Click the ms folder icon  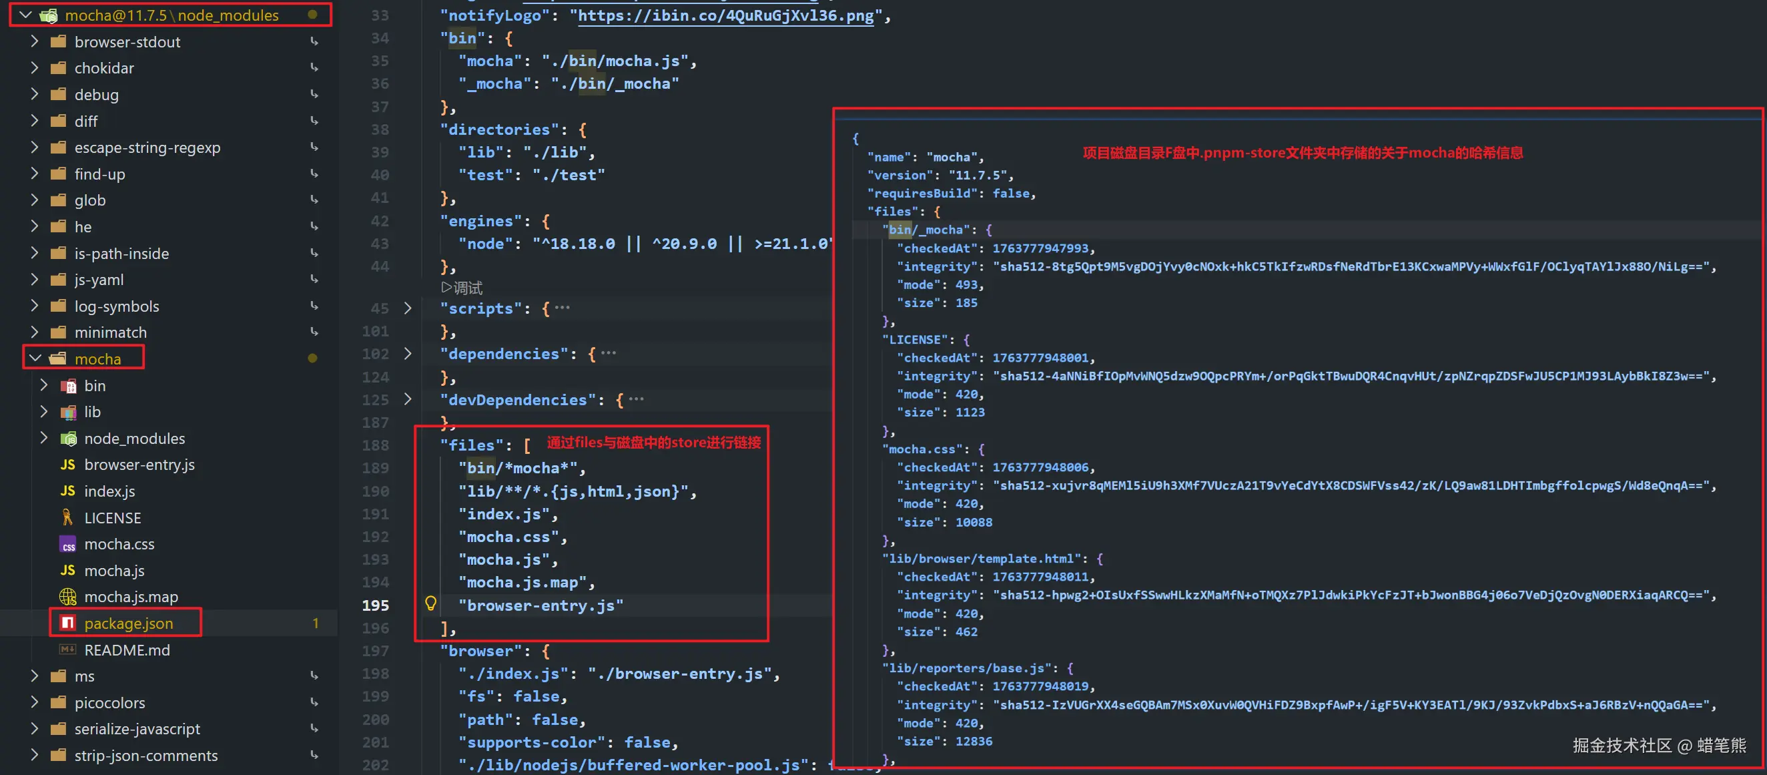pos(58,676)
